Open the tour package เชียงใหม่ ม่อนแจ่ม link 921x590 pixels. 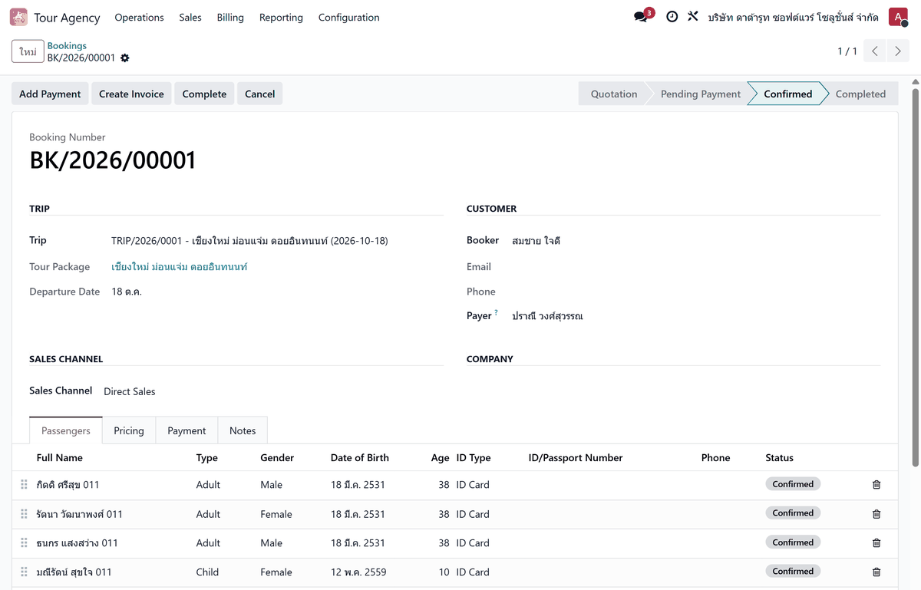(179, 267)
